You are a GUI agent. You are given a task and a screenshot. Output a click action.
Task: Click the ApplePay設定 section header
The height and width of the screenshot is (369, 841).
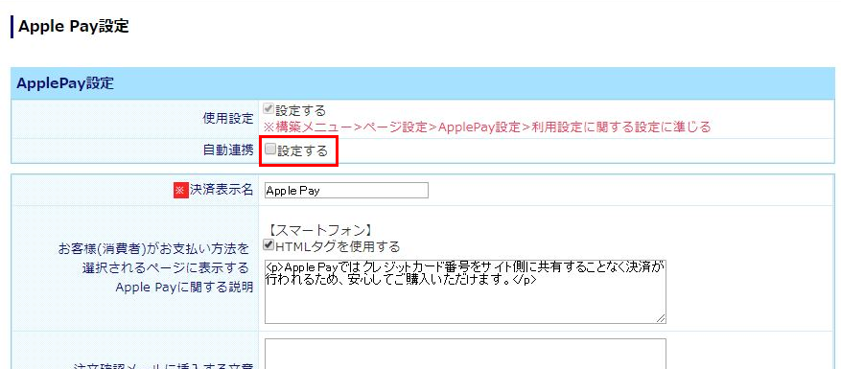[x=423, y=83]
